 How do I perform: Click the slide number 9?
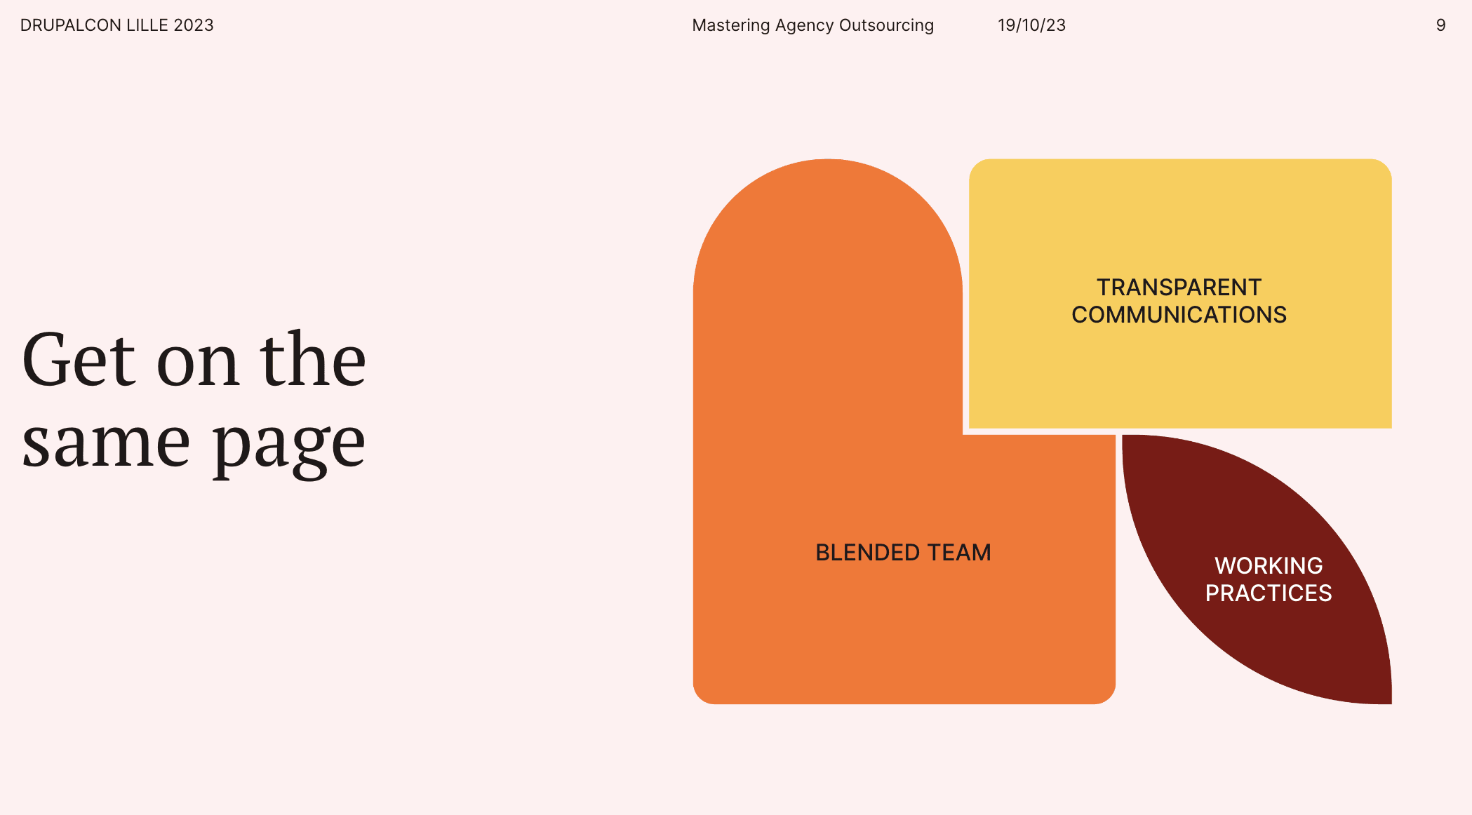tap(1440, 25)
